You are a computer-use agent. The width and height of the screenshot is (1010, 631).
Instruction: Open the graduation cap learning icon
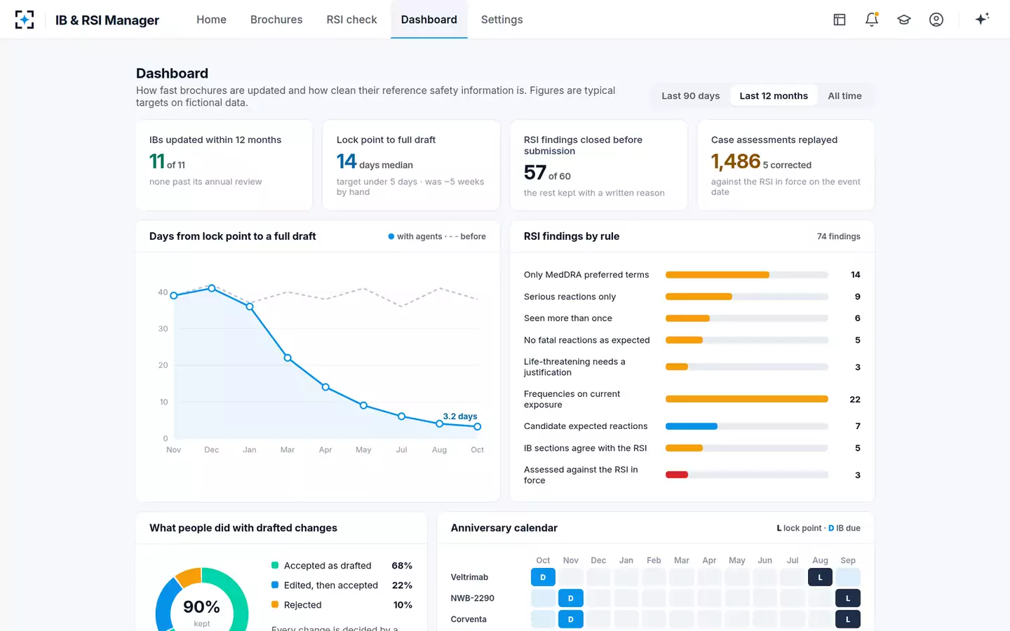tap(904, 20)
